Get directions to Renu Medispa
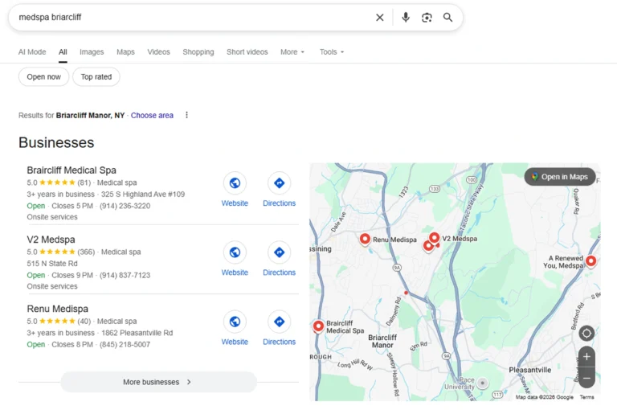The height and width of the screenshot is (410, 617). point(279,322)
